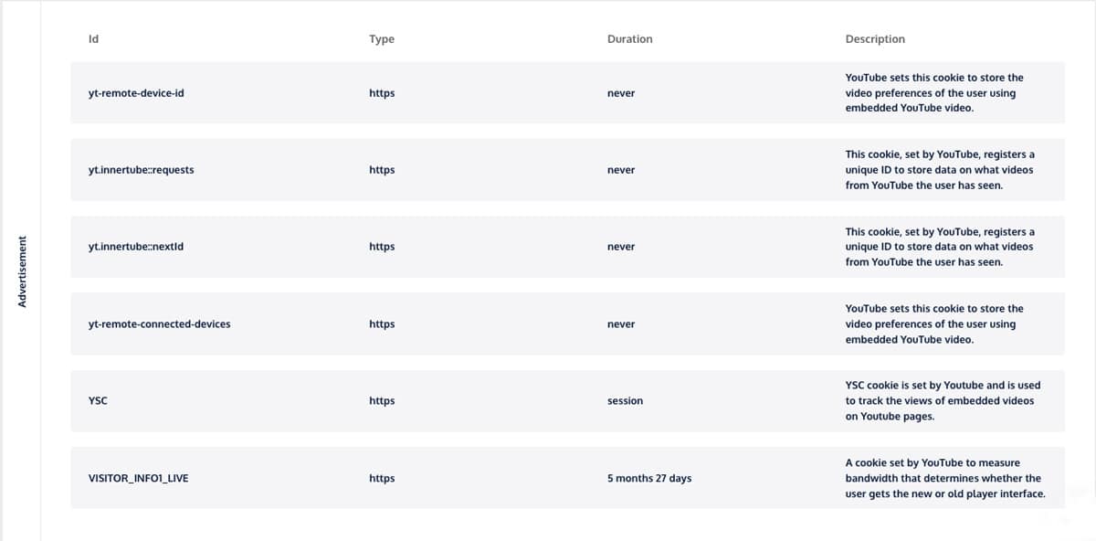Select the yt-remote-connected-devices cookie name
This screenshot has height=541, width=1096.
[159, 324]
